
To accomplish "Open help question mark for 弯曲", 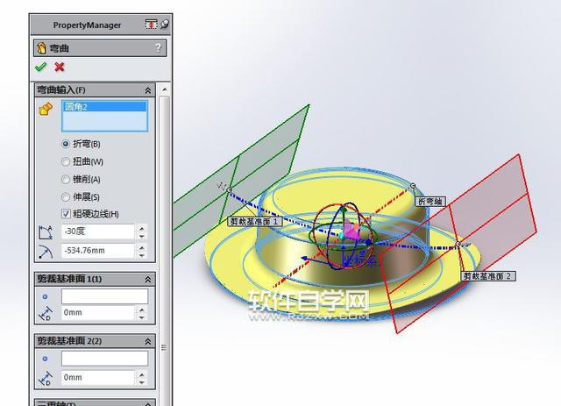I will (159, 47).
